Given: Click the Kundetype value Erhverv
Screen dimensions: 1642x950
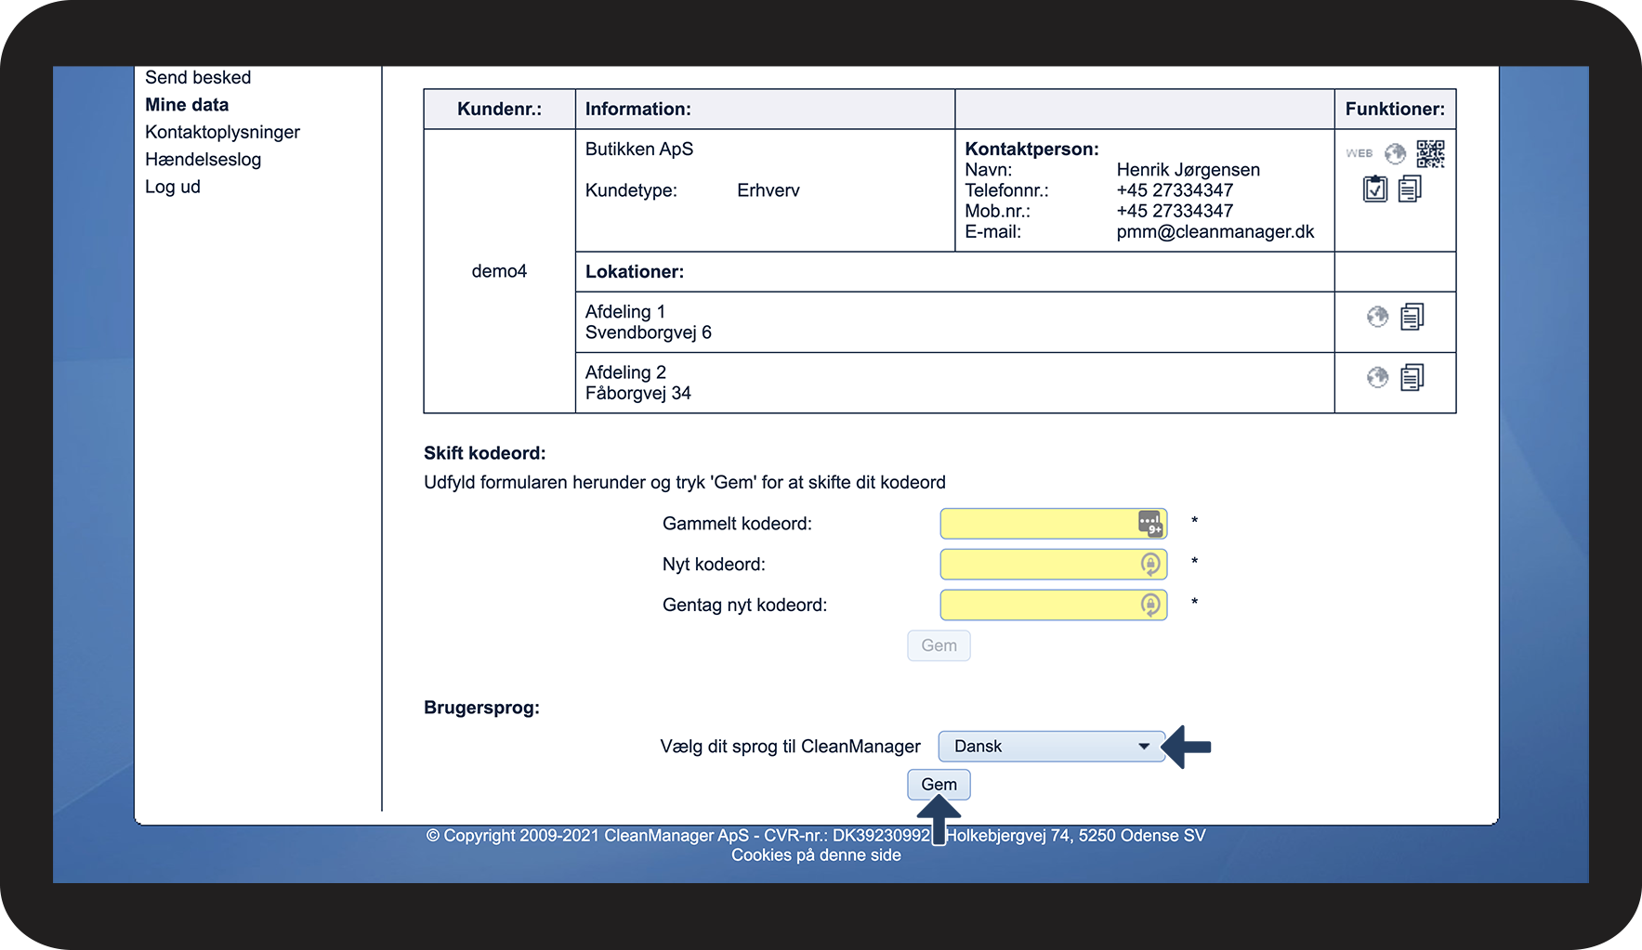Looking at the screenshot, I should coord(768,190).
